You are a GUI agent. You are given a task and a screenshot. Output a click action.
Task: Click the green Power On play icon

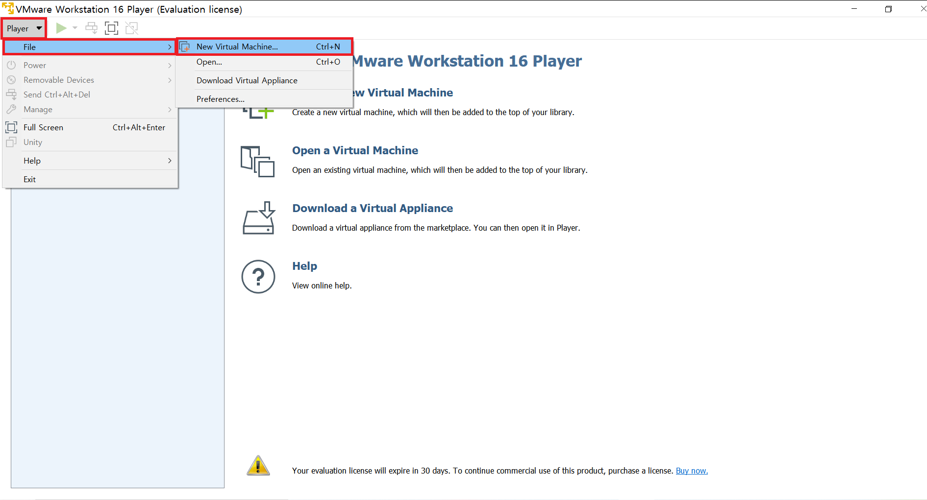61,28
